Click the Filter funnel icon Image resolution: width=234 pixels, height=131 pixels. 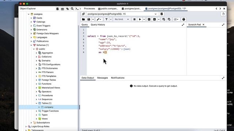(106, 19)
